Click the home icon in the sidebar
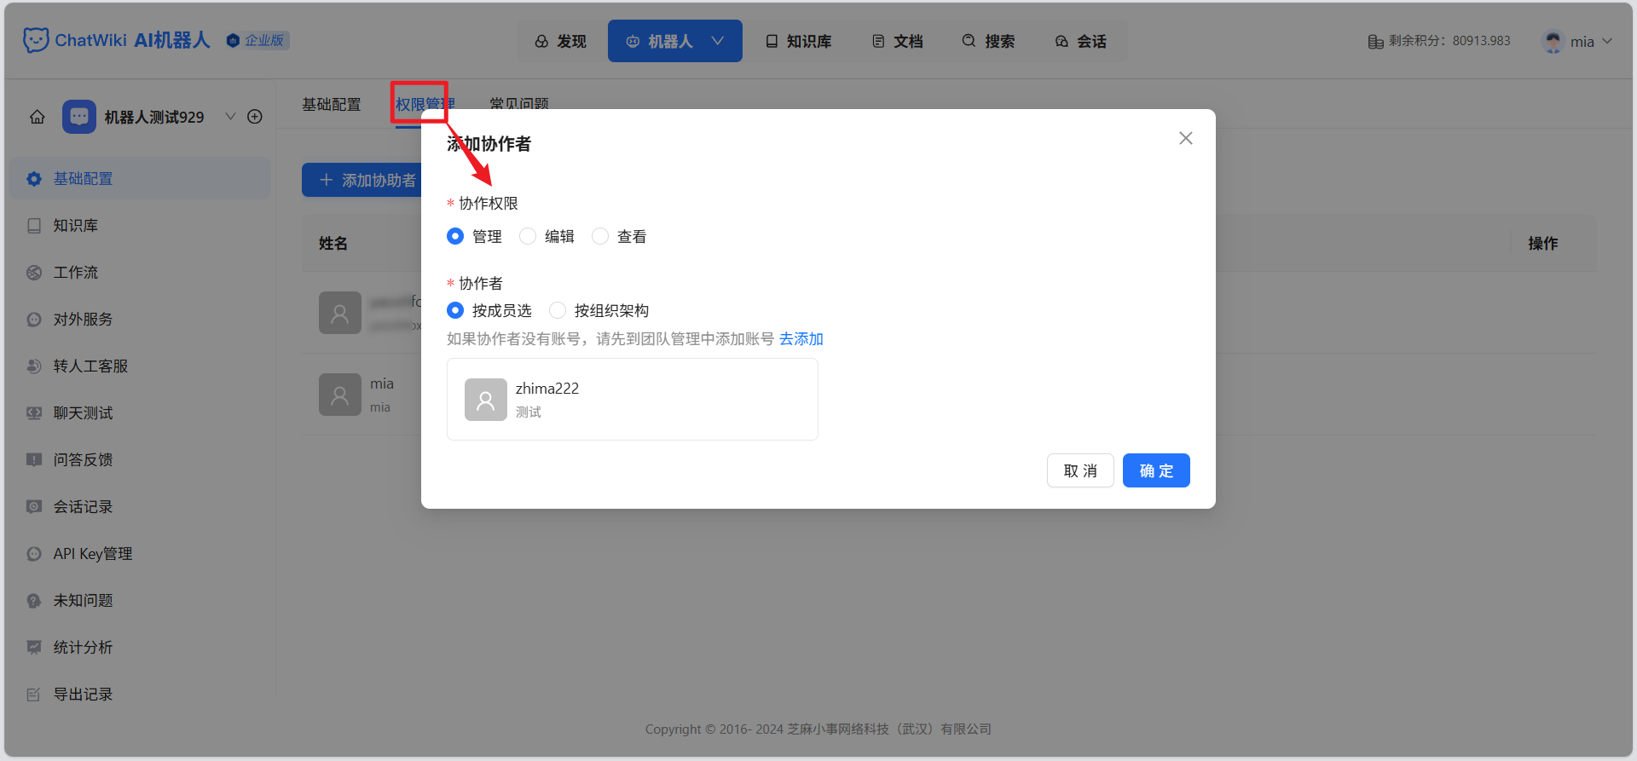 pos(38,117)
